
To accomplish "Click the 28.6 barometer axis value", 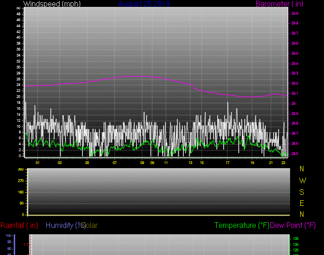I will (x=295, y=143).
